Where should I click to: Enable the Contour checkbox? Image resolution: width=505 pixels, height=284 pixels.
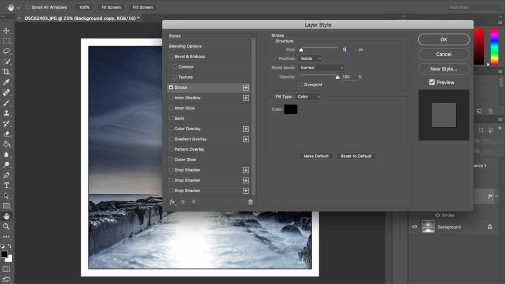(175, 67)
